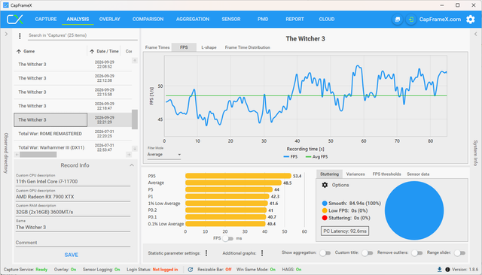Turn on Remove outliers switch

pyautogui.click(x=417, y=253)
